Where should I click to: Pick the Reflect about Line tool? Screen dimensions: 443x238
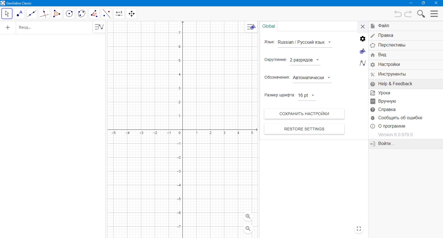click(107, 14)
